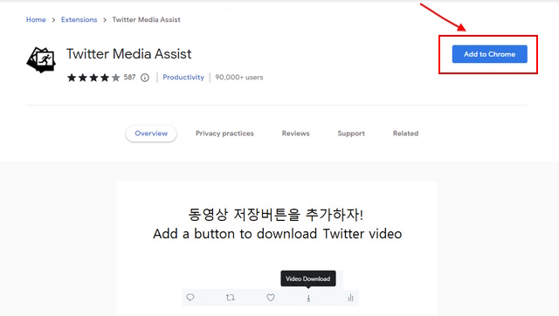Click the analytics bars icon in preview
The height and width of the screenshot is (316, 559).
pos(351,298)
